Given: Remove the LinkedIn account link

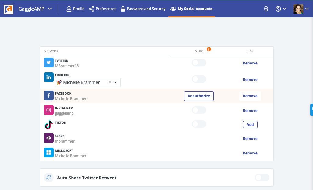Looking at the screenshot, I should (x=250, y=79).
